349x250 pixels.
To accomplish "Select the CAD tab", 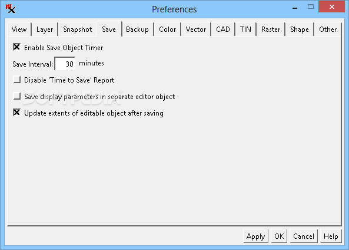I will click(223, 29).
